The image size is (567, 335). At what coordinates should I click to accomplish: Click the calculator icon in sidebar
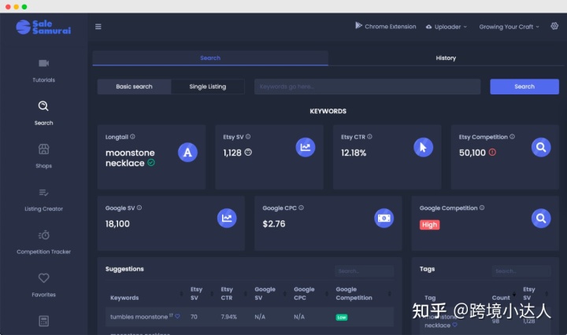[44, 321]
